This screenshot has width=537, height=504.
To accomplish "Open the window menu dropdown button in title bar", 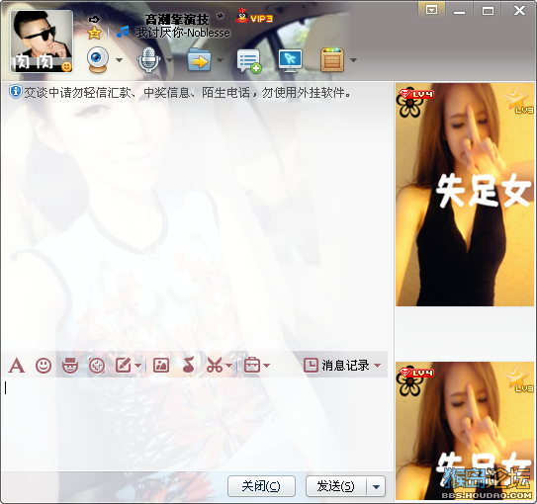I will coord(431,10).
